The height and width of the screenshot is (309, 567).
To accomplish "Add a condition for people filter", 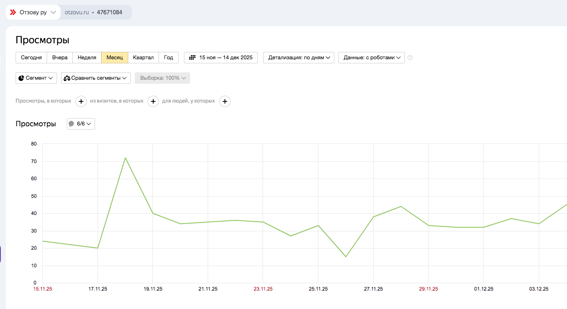I will (225, 101).
